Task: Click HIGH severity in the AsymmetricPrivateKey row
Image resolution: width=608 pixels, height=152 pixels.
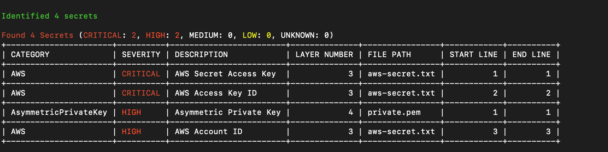Action: tap(131, 112)
